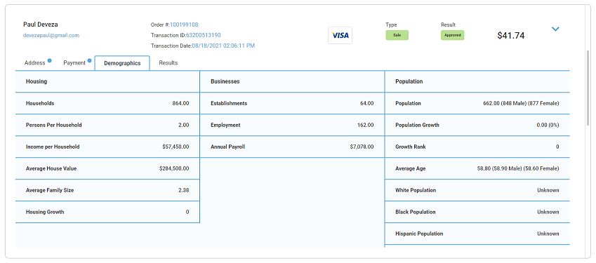Collapse the transaction with the chevron arrow

[x=555, y=29]
